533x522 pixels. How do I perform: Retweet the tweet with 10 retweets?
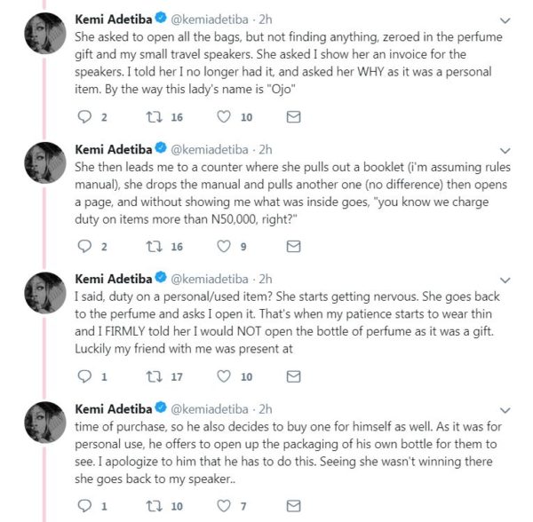click(154, 506)
